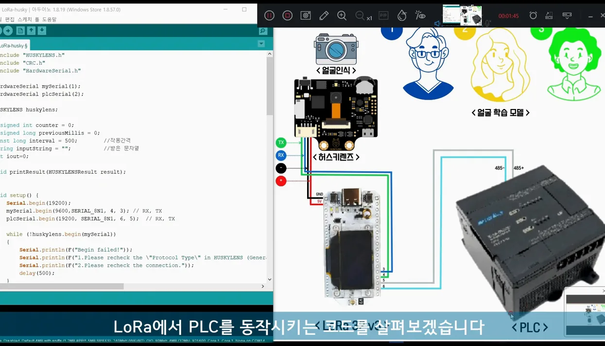
Task: Minimize the recorder toolbar
Action: [x=590, y=16]
